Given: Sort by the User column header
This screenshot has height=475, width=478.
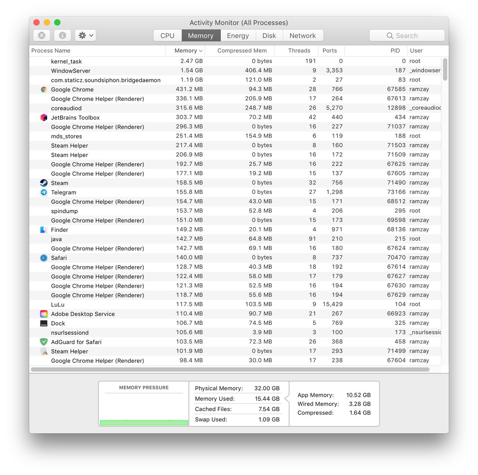Looking at the screenshot, I should [427, 51].
